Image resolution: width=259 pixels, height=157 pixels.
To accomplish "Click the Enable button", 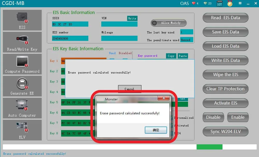I will click(238, 117).
